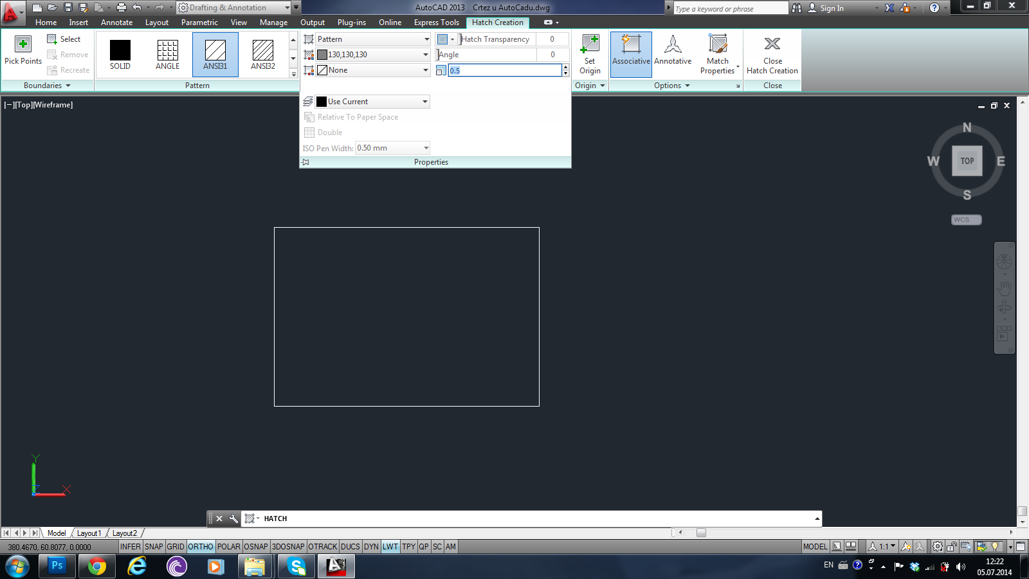Select the SOLID hatch pattern
This screenshot has height=579, width=1029.
pyautogui.click(x=120, y=50)
